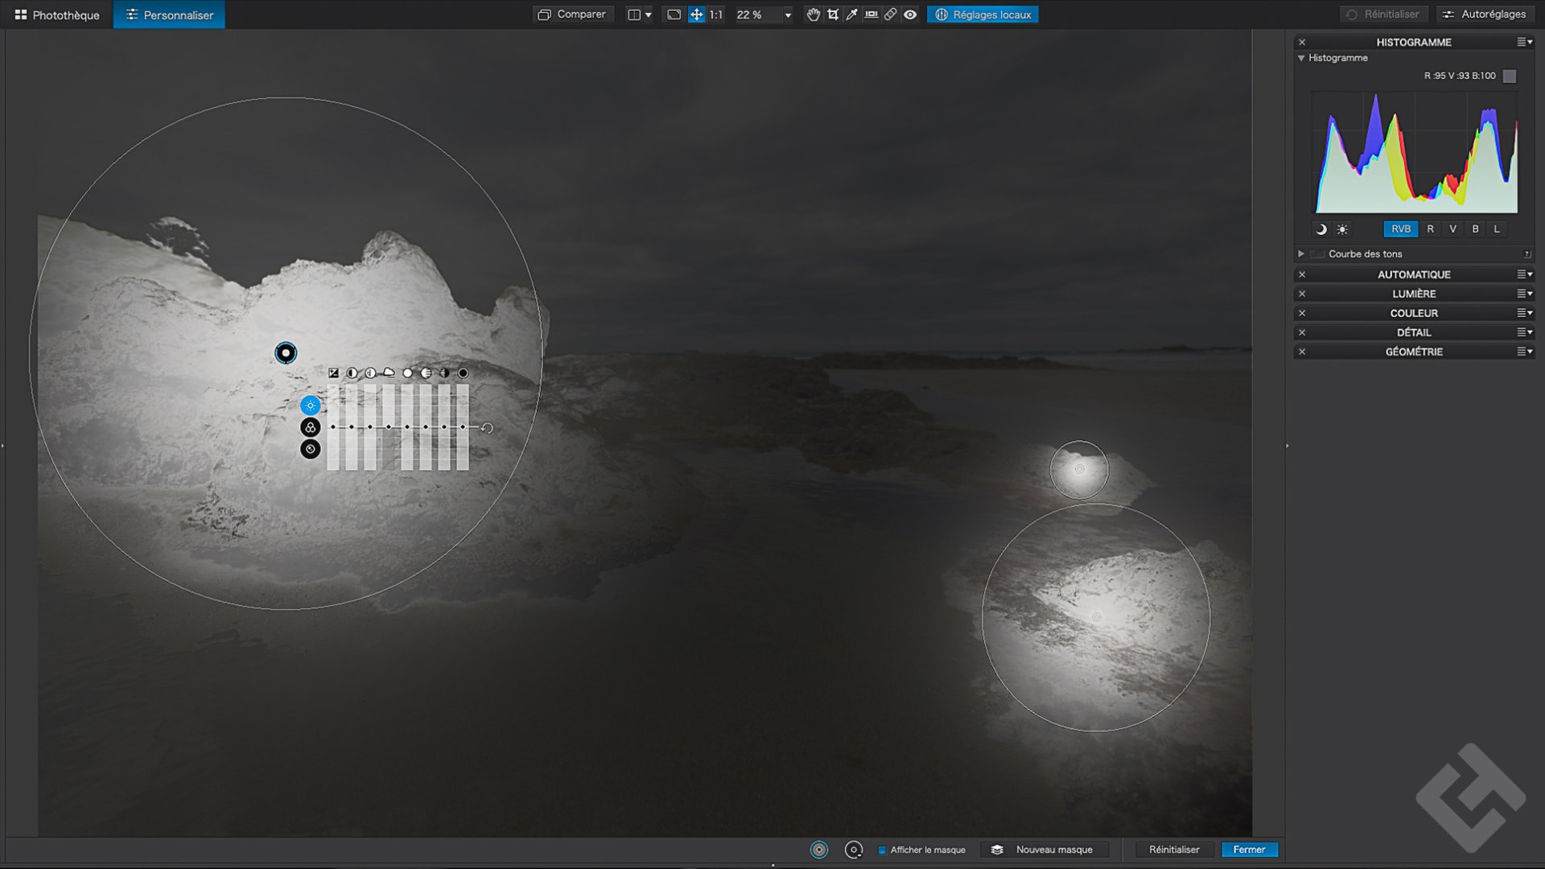The height and width of the screenshot is (869, 1545).
Task: Choose the Repair bandage tool
Action: pos(891,14)
